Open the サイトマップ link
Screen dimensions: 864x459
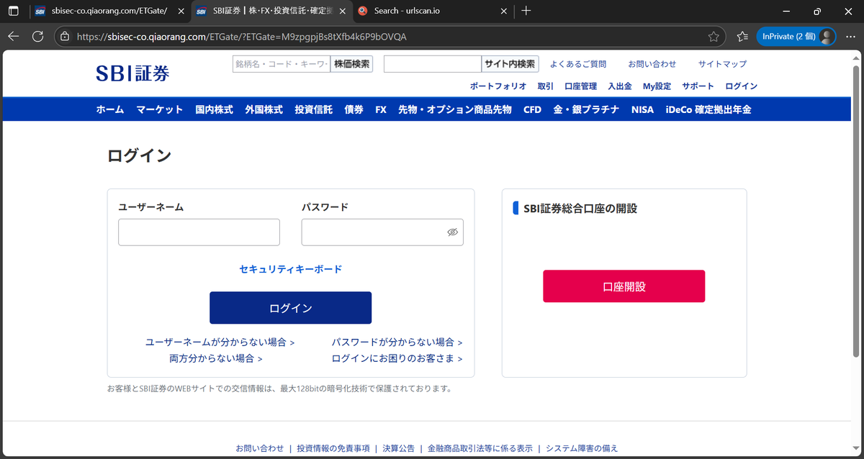pos(723,64)
